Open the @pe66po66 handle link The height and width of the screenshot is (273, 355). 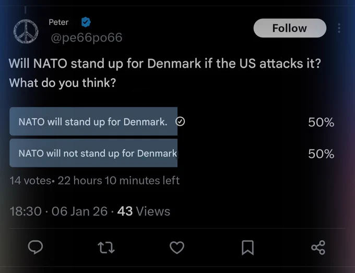click(87, 38)
